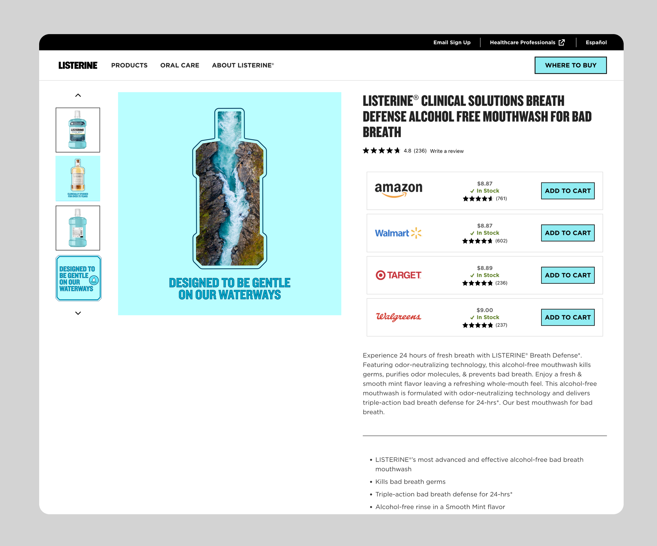Click the Where to Buy button
Viewport: 657px width, 546px height.
coord(571,65)
